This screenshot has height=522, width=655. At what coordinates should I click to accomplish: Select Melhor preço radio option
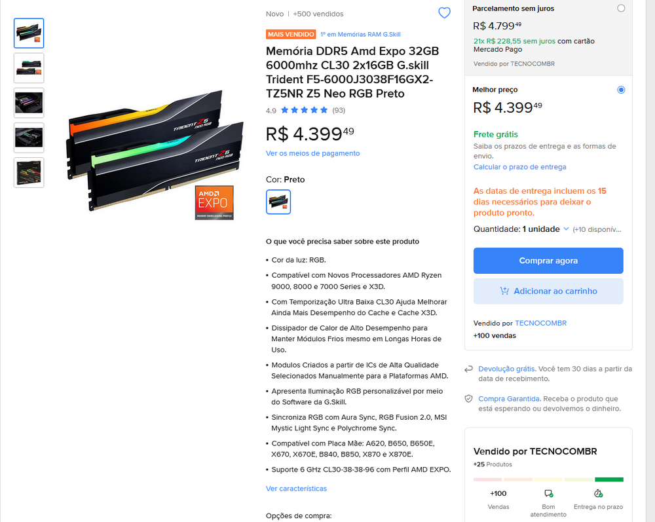click(x=621, y=90)
